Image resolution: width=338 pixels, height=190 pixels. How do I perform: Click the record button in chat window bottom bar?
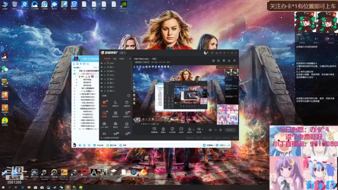pos(123,145)
